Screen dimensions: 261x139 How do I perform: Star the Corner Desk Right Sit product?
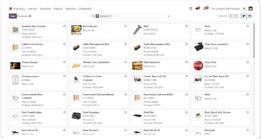[x=247, y=76]
